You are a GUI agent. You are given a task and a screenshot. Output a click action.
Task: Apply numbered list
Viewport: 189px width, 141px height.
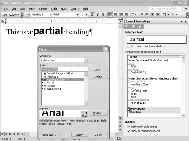[x=141, y=14]
